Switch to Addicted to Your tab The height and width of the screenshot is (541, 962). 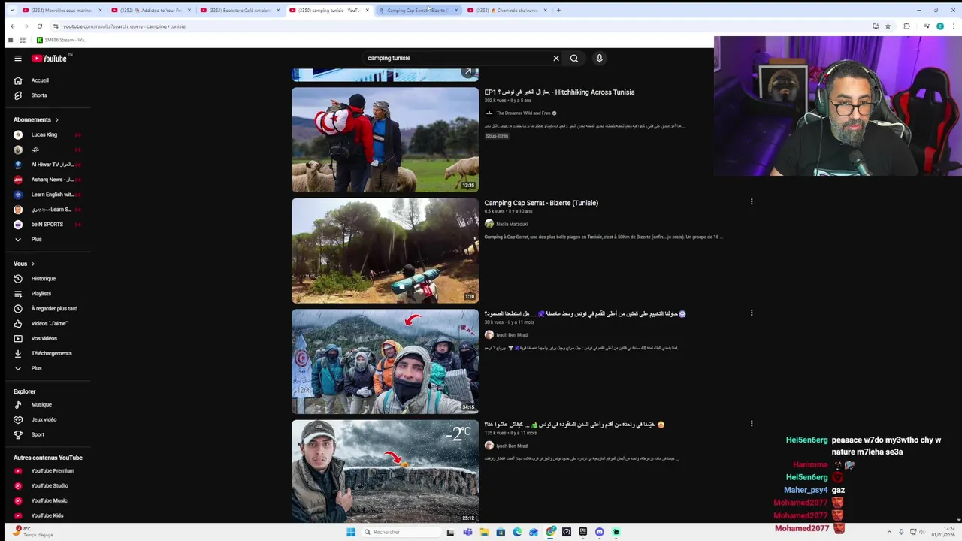pyautogui.click(x=150, y=10)
